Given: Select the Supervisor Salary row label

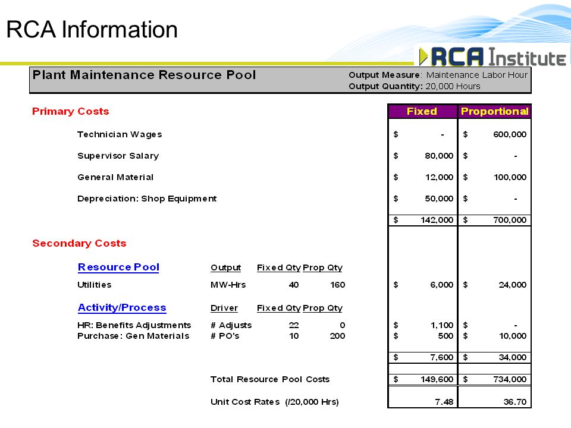Looking at the screenshot, I should tap(118, 156).
